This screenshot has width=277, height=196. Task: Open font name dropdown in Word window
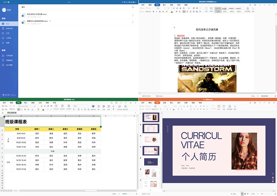pos(159,8)
